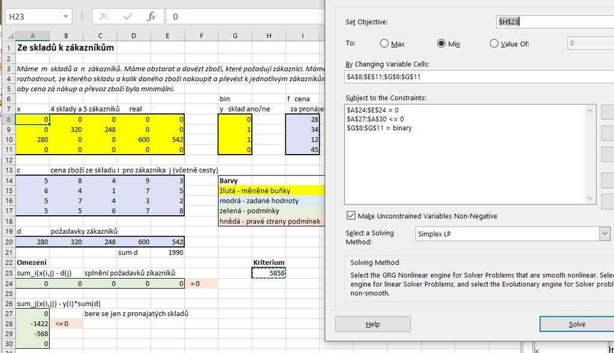
Task: Click 'požadavky zákazníků' label cell
Action: click(x=84, y=231)
